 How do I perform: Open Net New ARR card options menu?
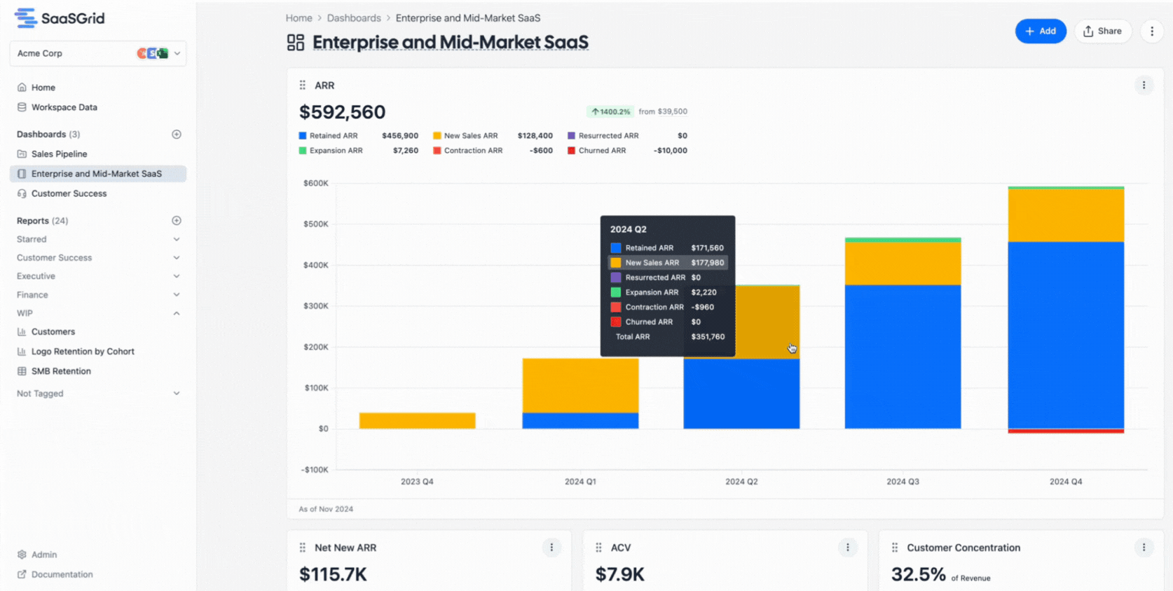pyautogui.click(x=551, y=548)
